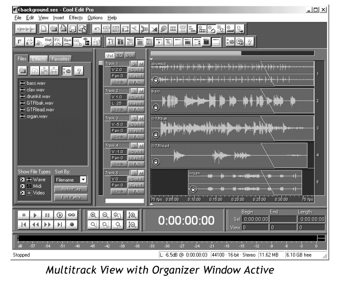Toggle the Wave file type checkbox
The height and width of the screenshot is (287, 341).
pos(22,180)
